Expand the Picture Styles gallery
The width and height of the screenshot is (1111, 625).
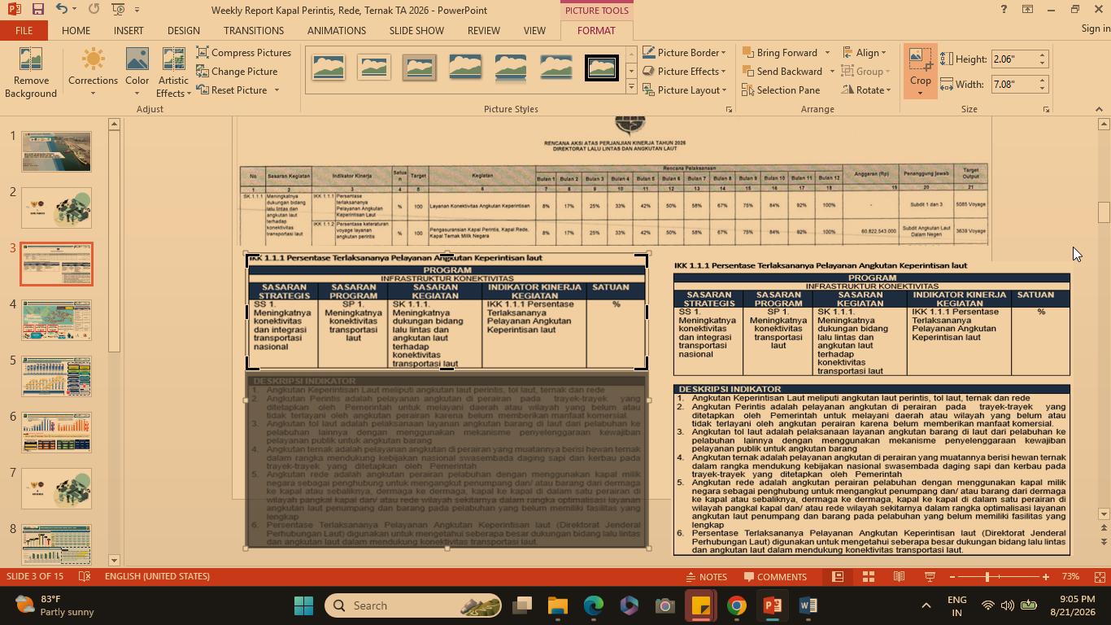click(631, 85)
